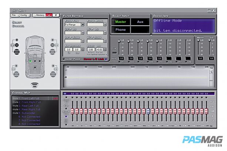This screenshot has height=151, width=227.
Task: Select the front right woofer speaker icon
Action: [x=53, y=51]
